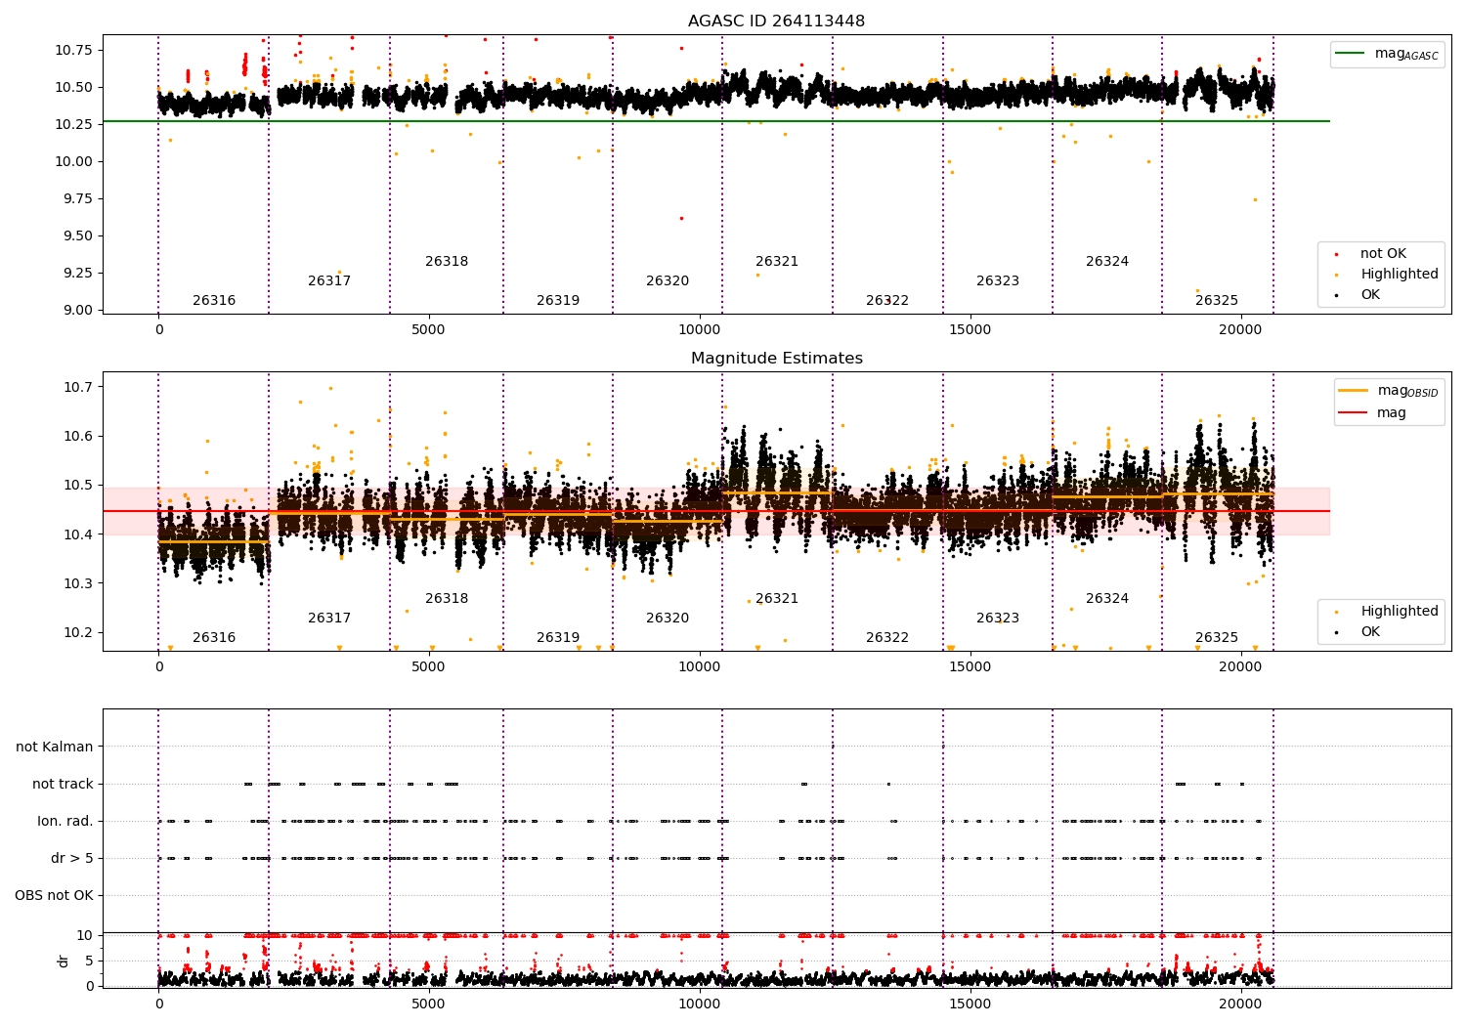Click 26320 label in Magnitude Estimates plot
The height and width of the screenshot is (1026, 1466).
[x=668, y=619]
